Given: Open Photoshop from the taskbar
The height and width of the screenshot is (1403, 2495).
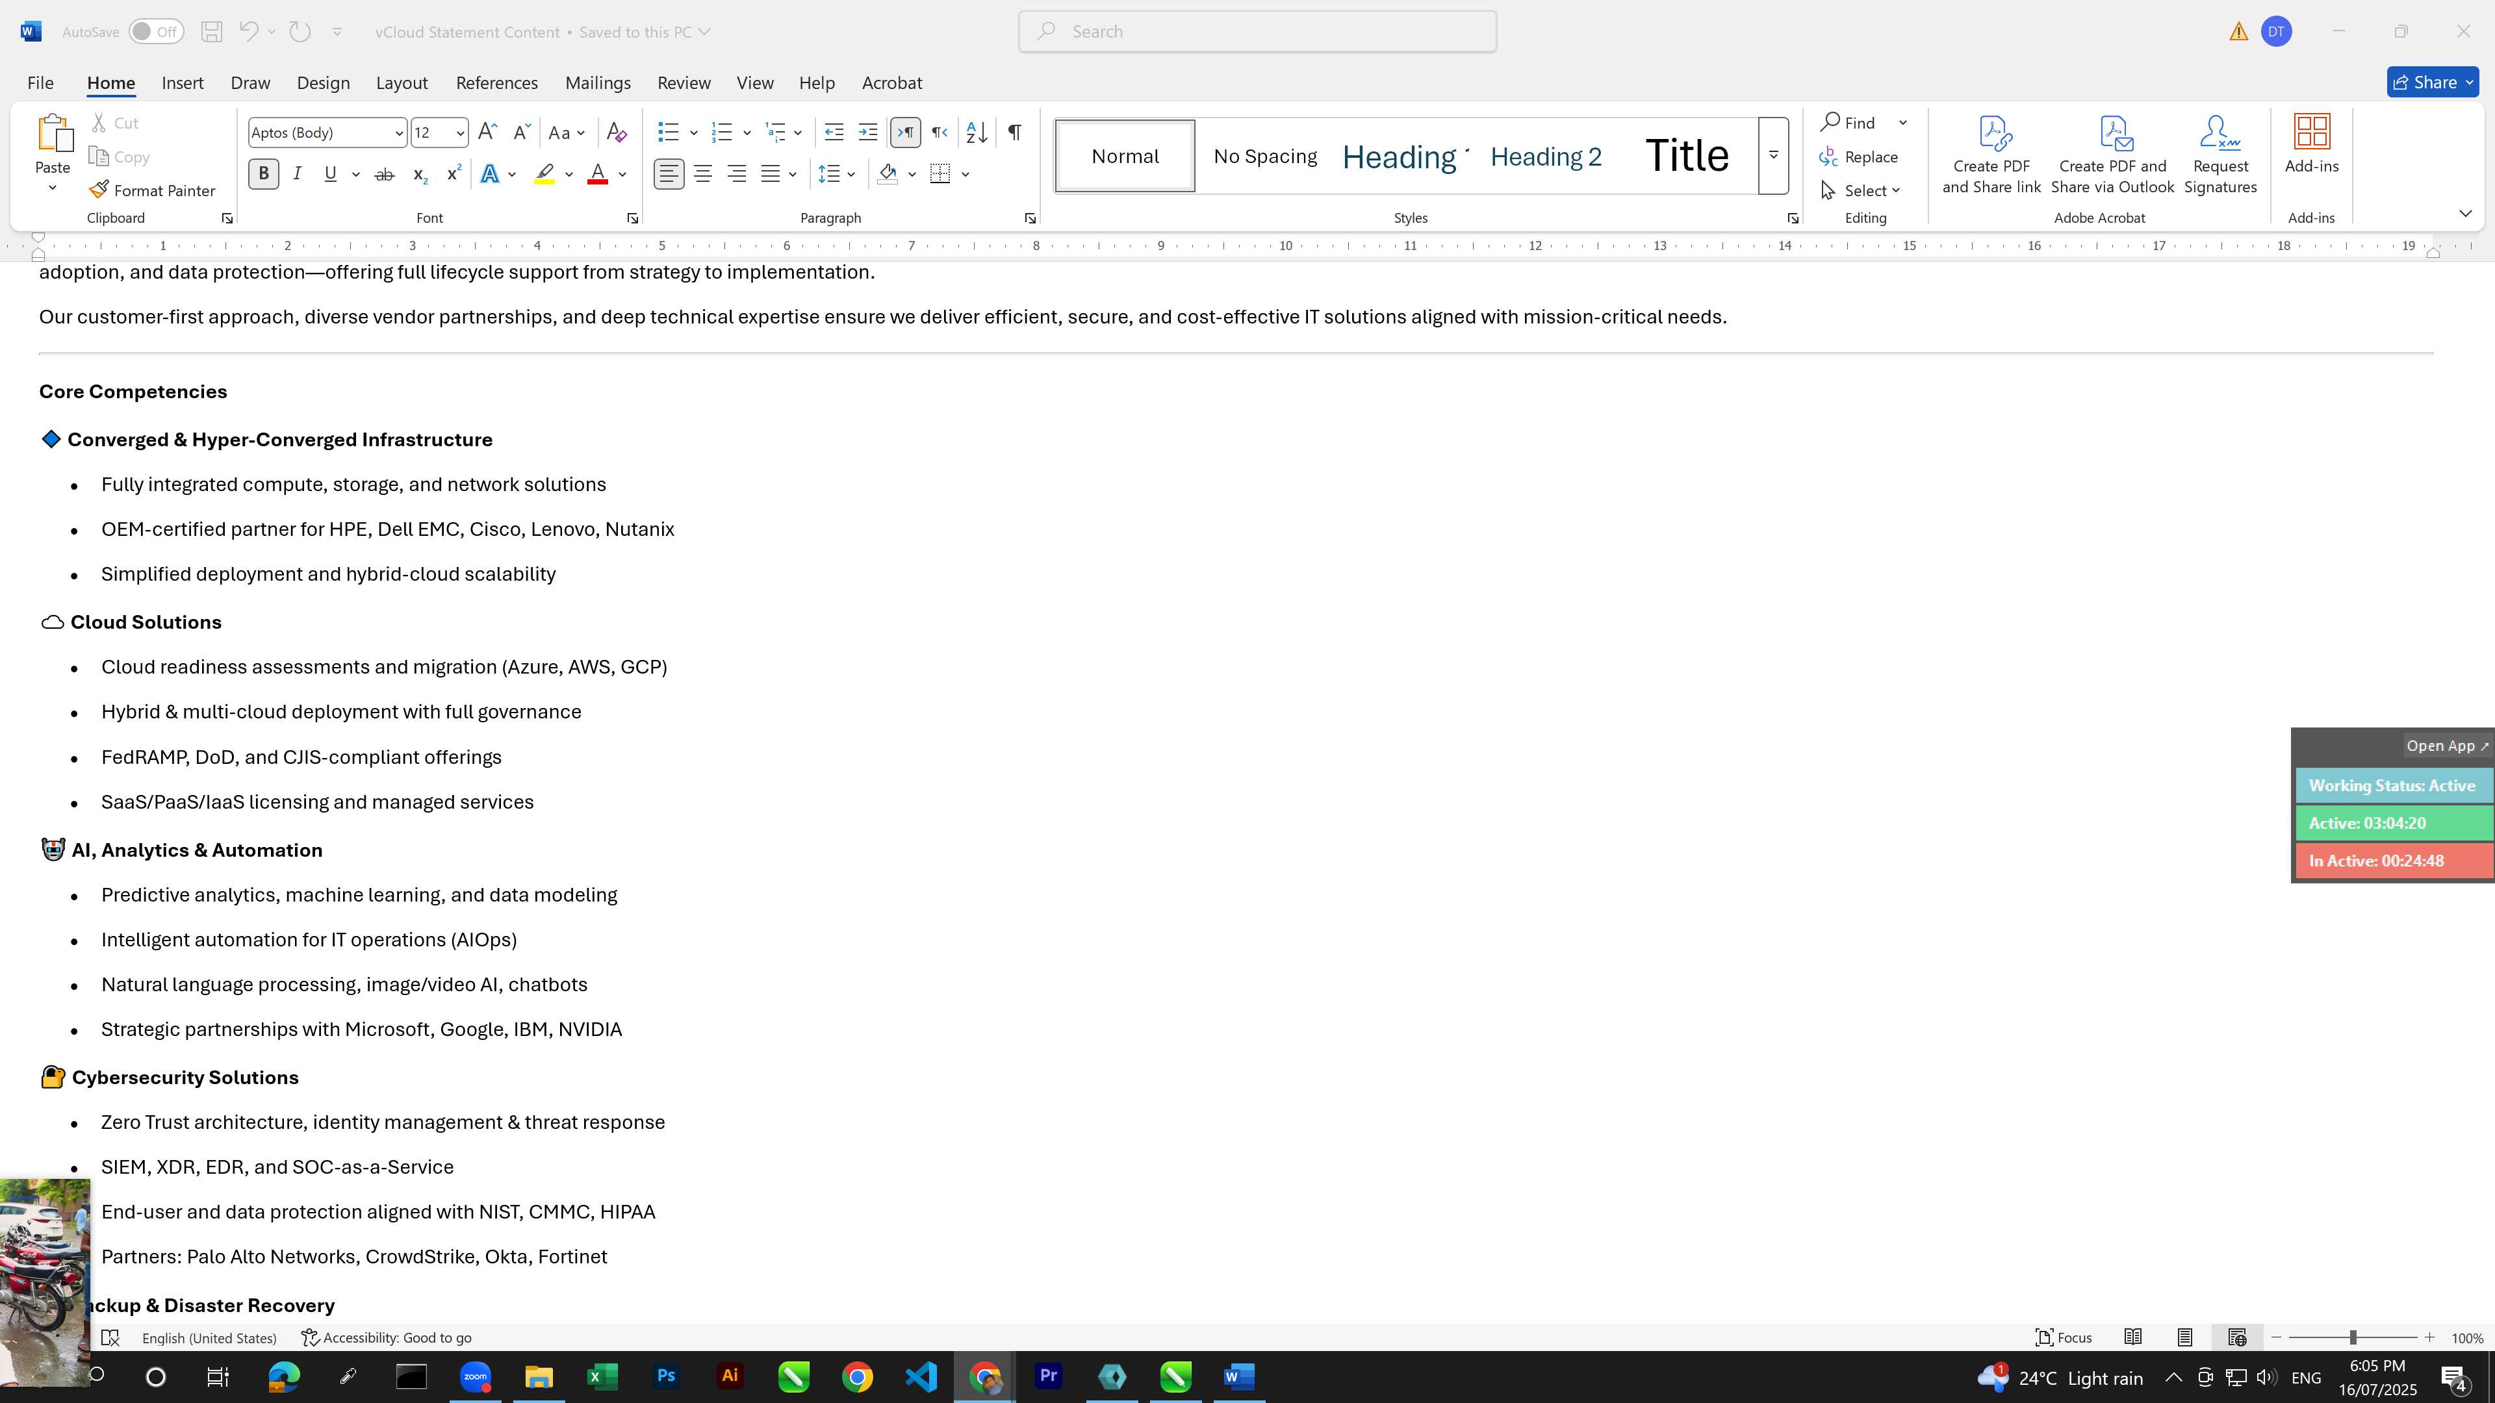Looking at the screenshot, I should [667, 1376].
